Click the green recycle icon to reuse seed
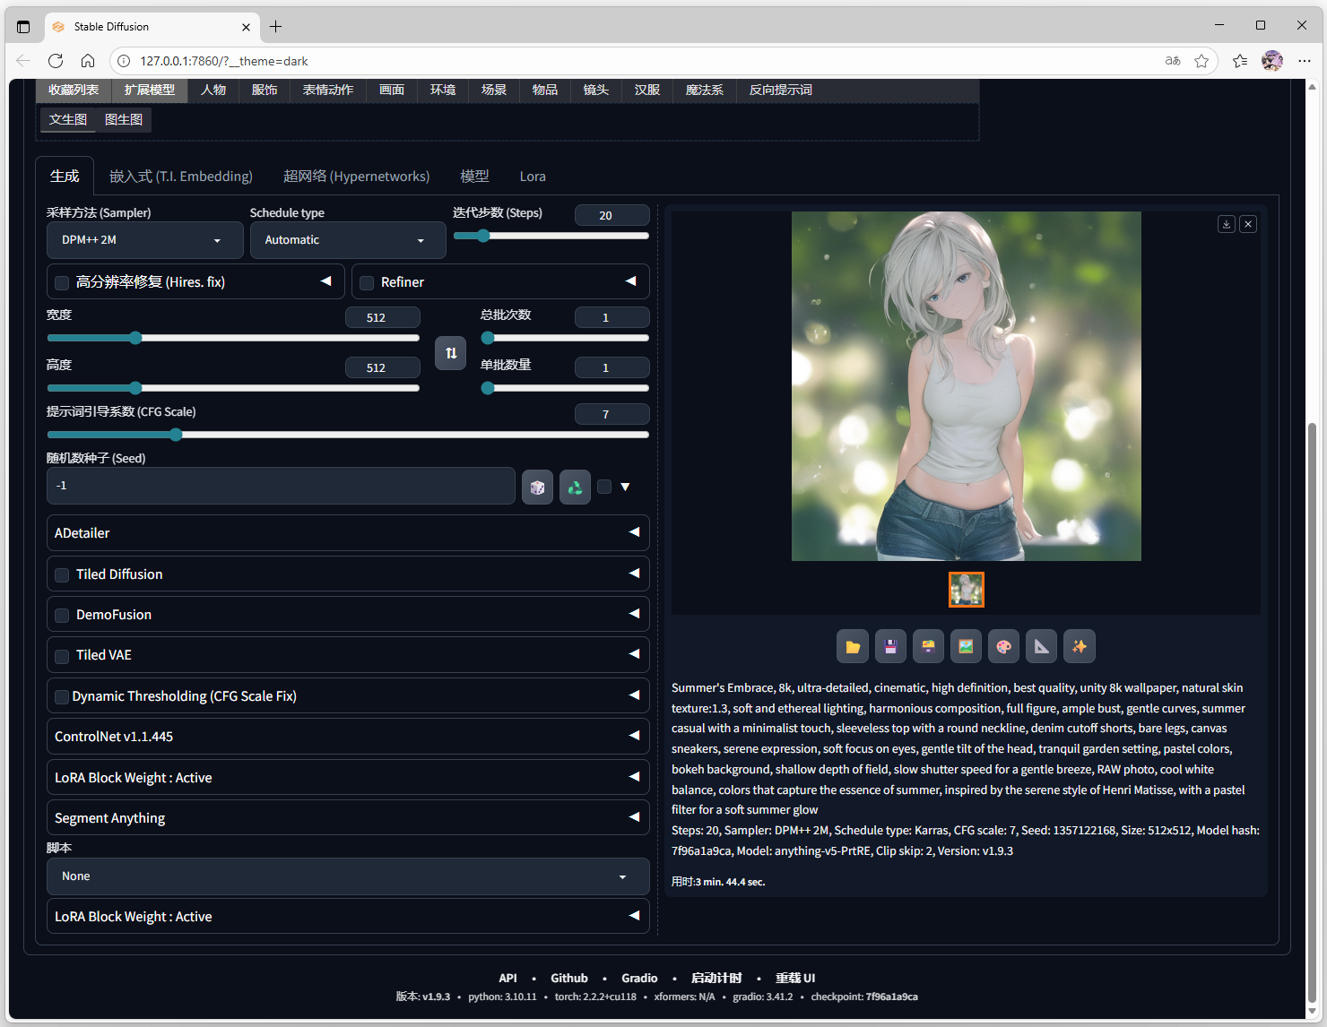Screen dimensions: 1327x1027 coord(575,487)
